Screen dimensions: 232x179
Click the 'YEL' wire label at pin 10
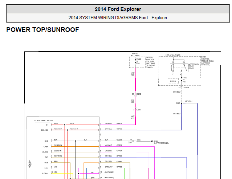[x=56, y=172]
